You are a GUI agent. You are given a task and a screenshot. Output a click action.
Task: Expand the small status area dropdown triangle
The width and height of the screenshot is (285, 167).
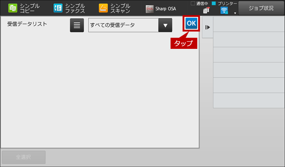point(235,13)
